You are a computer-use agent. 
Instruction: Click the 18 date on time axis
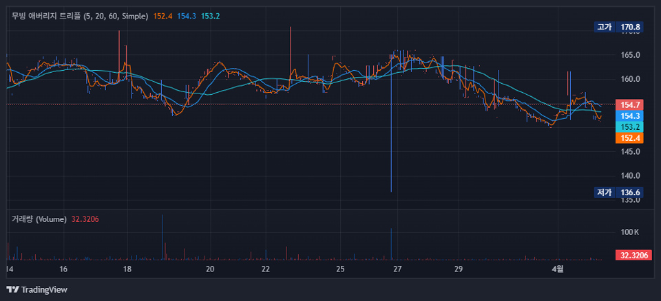tap(127, 269)
